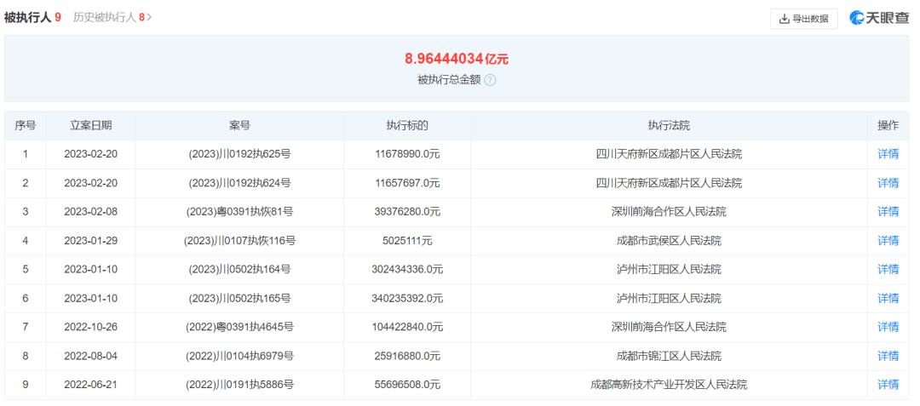Screen dimensions: 920x406
Task: Select case number (2022)川0191执5886号
Action: [x=239, y=385]
